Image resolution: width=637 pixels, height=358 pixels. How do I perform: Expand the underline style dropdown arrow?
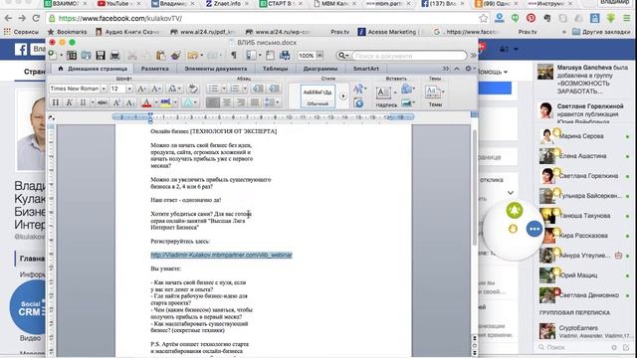[x=93, y=102]
